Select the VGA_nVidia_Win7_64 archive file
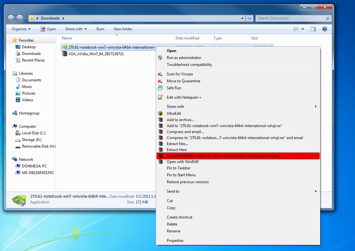The image size is (355, 251). (96, 54)
